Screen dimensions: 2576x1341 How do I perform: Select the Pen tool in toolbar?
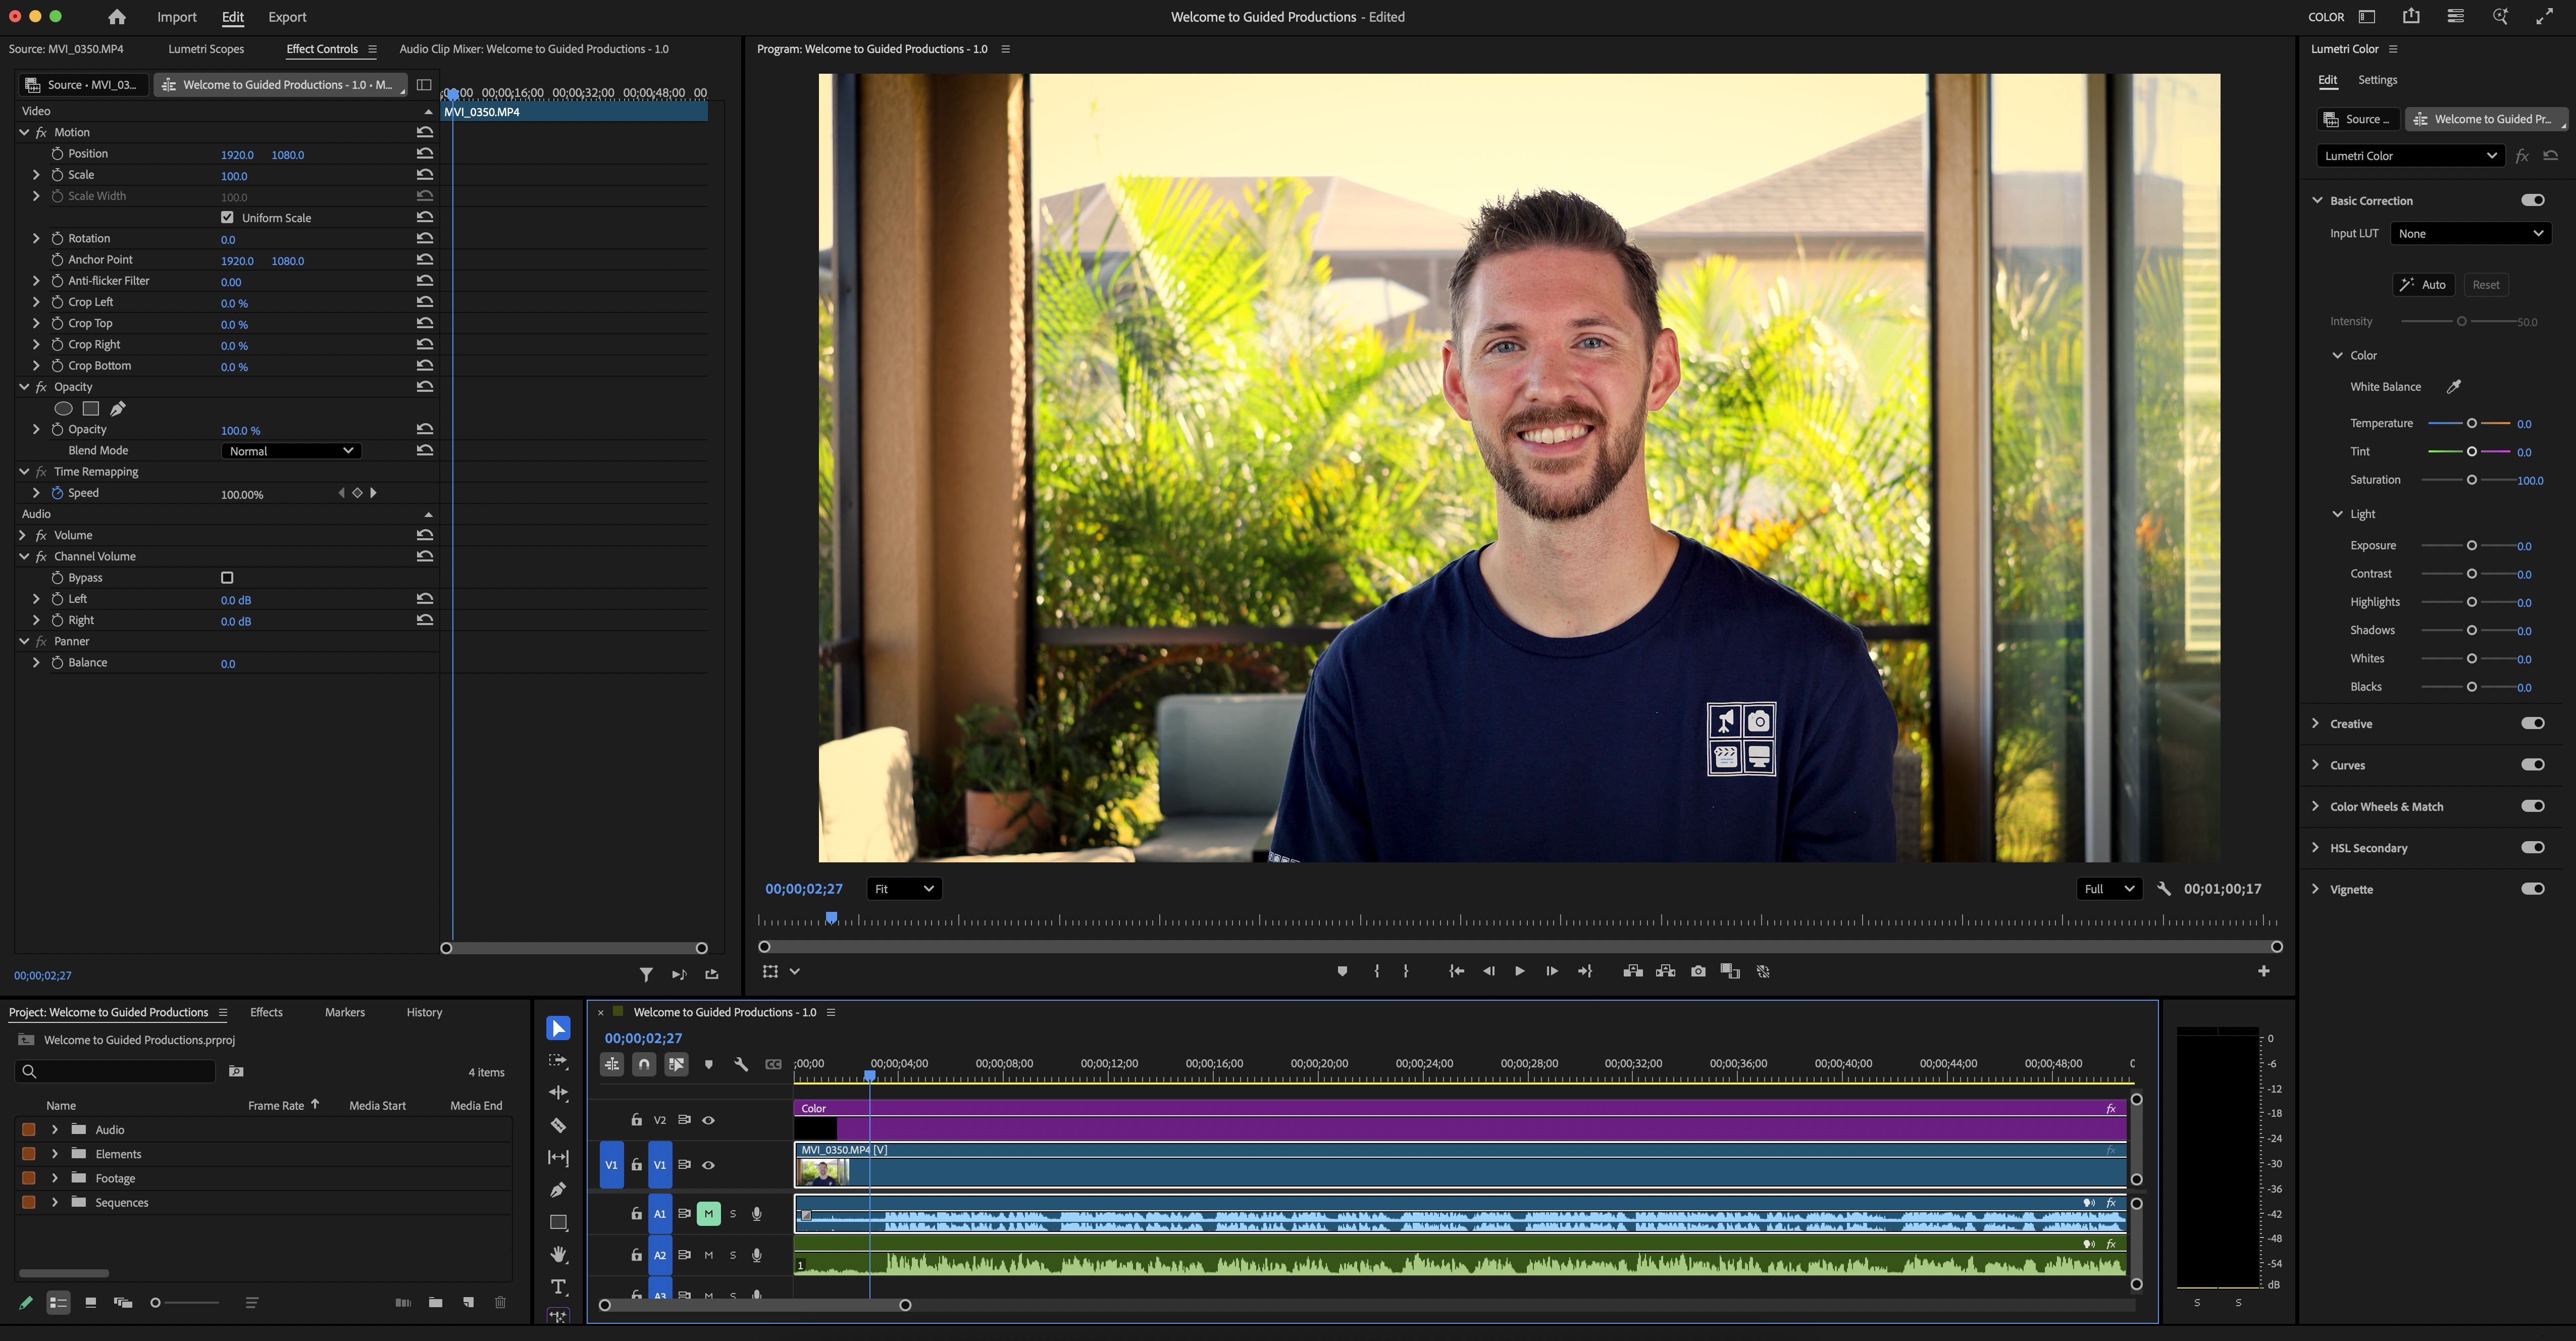558,1190
